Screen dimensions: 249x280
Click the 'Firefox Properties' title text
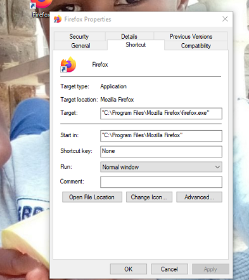[87, 19]
